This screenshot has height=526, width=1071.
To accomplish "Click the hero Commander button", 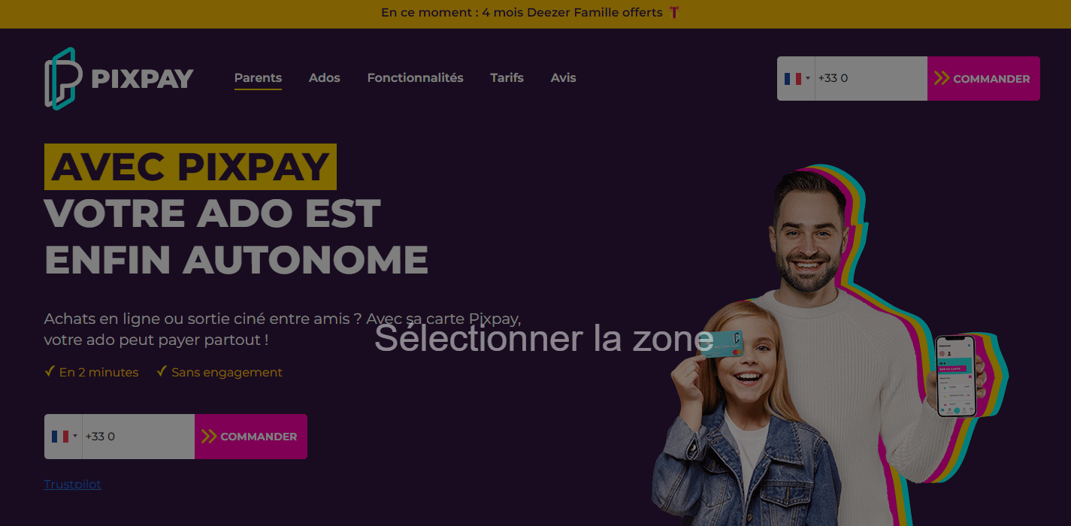I will (x=251, y=437).
